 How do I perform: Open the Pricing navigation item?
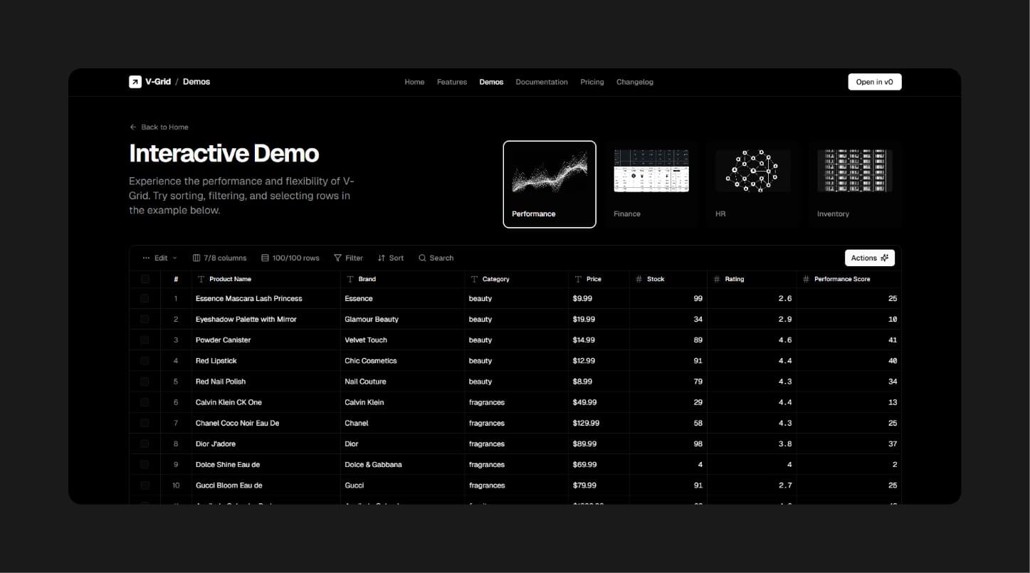pos(592,82)
